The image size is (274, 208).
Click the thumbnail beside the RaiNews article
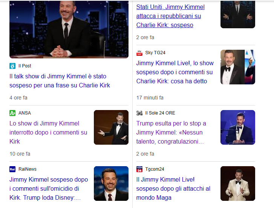(111, 184)
